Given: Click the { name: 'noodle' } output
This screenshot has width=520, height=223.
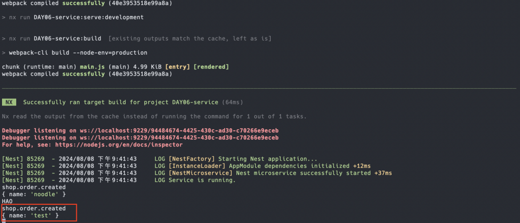Looking at the screenshot, I should 34,195.
